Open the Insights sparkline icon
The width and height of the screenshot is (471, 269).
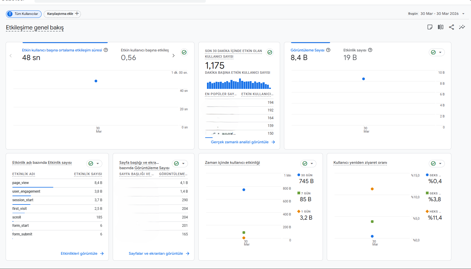tap(462, 27)
